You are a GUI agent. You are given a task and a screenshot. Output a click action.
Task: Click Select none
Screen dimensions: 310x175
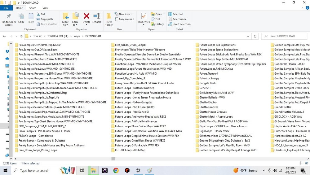point(178,19)
